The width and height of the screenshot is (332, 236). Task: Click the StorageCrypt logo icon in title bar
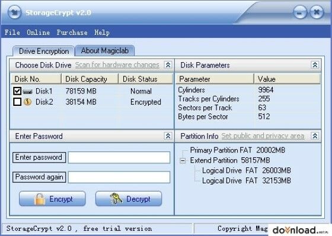pos(14,12)
